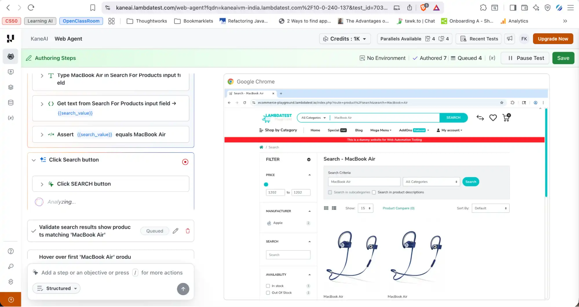Click the first MacBook Air product thumbnail

click(x=352, y=256)
